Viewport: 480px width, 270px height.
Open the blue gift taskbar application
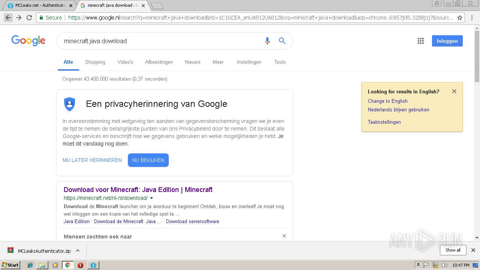tap(93, 265)
